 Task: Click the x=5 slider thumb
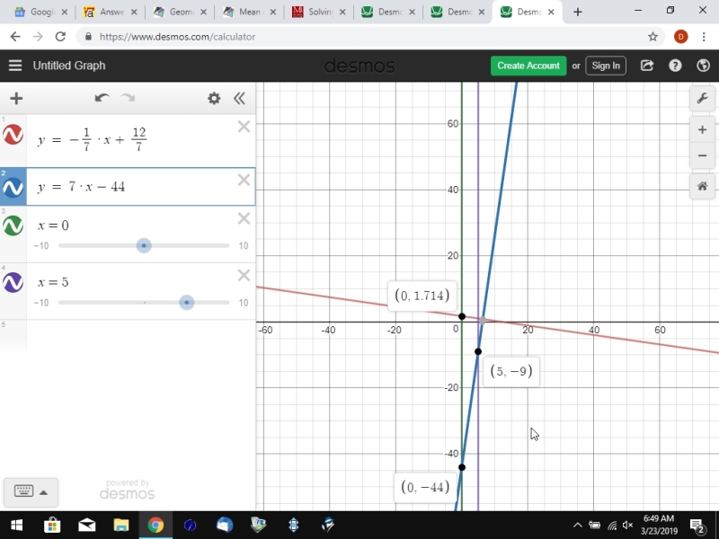[x=187, y=303]
